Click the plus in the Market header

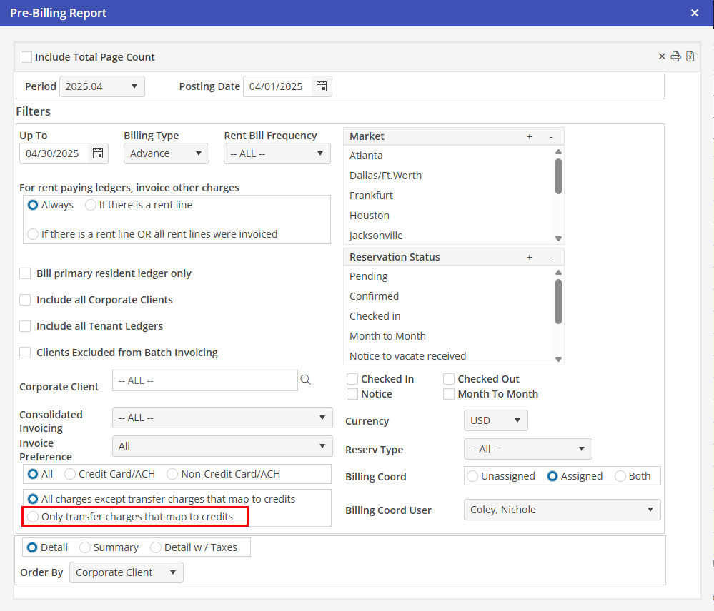(x=529, y=136)
